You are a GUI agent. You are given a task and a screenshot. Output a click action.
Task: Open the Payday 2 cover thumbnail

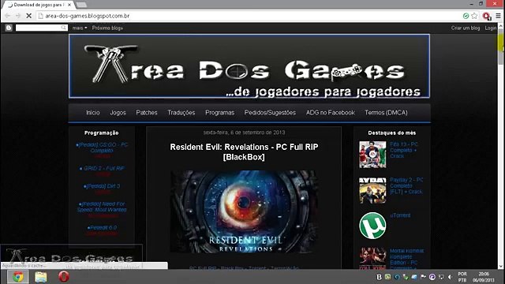(372, 190)
